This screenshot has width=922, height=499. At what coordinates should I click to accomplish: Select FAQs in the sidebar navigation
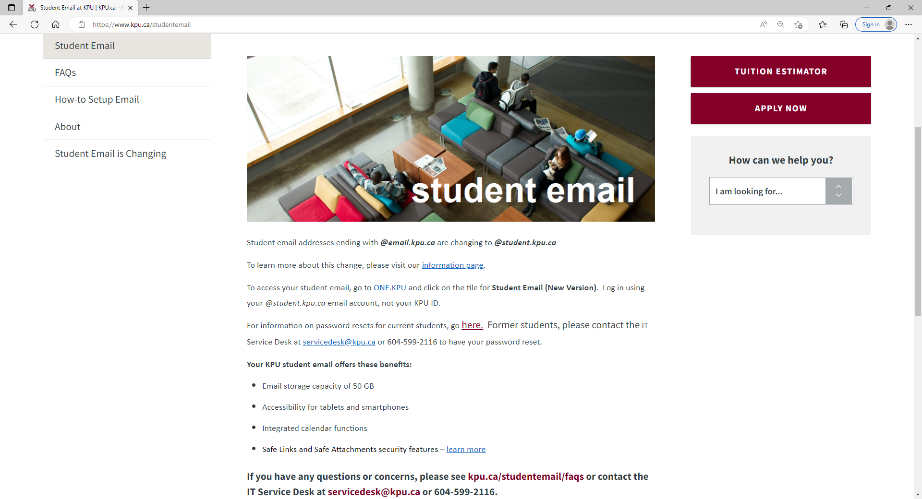(x=65, y=72)
